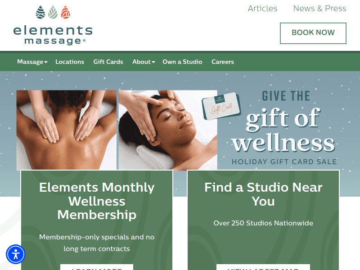Select the Elements Monthly Wellness Membership card
Screen dimensions: 360x270
[97, 220]
